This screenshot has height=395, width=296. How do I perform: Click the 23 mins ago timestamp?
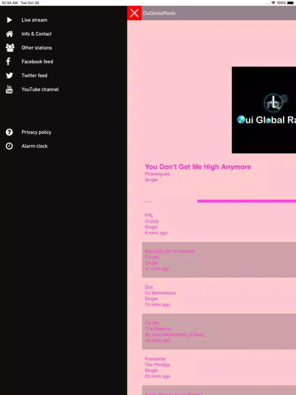157,376
